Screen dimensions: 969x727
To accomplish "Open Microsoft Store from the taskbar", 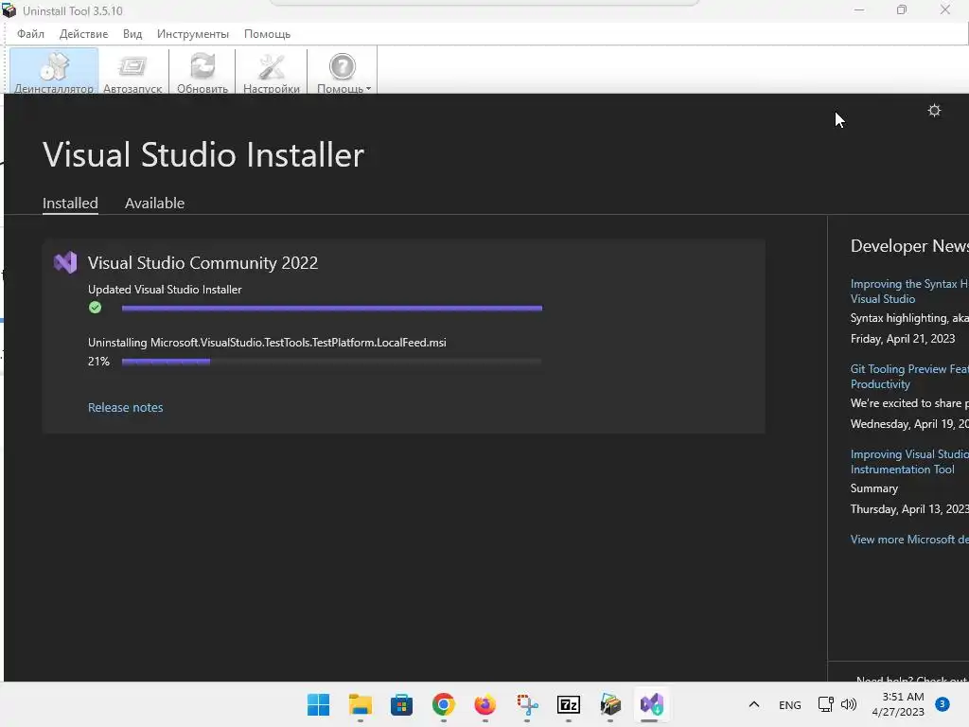I will (401, 704).
